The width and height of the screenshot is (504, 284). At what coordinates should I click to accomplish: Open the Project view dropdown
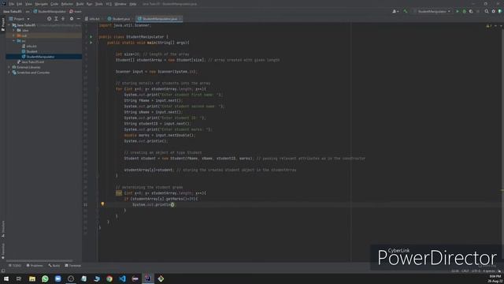click(x=19, y=19)
